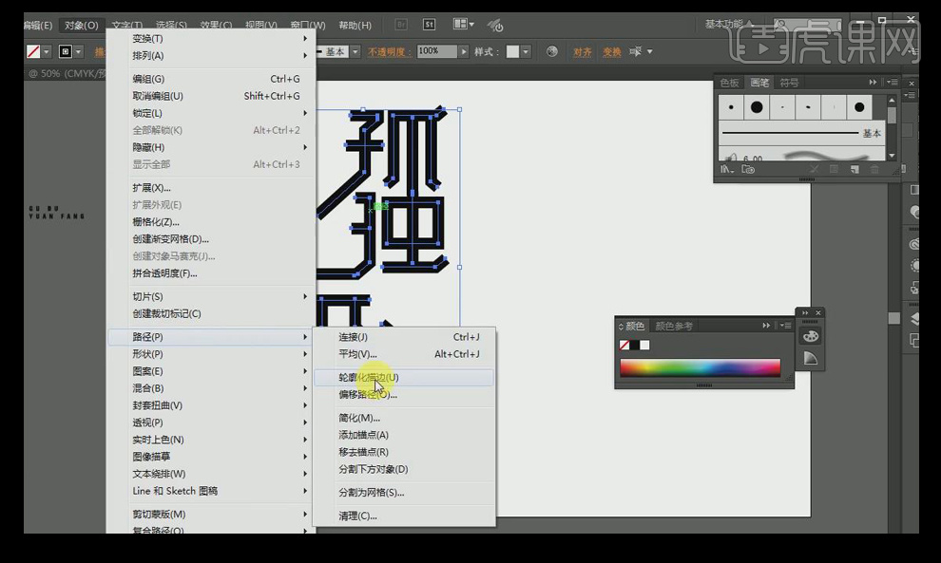Choose 简化(M)... in path submenu
The height and width of the screenshot is (563, 941).
tap(404, 418)
